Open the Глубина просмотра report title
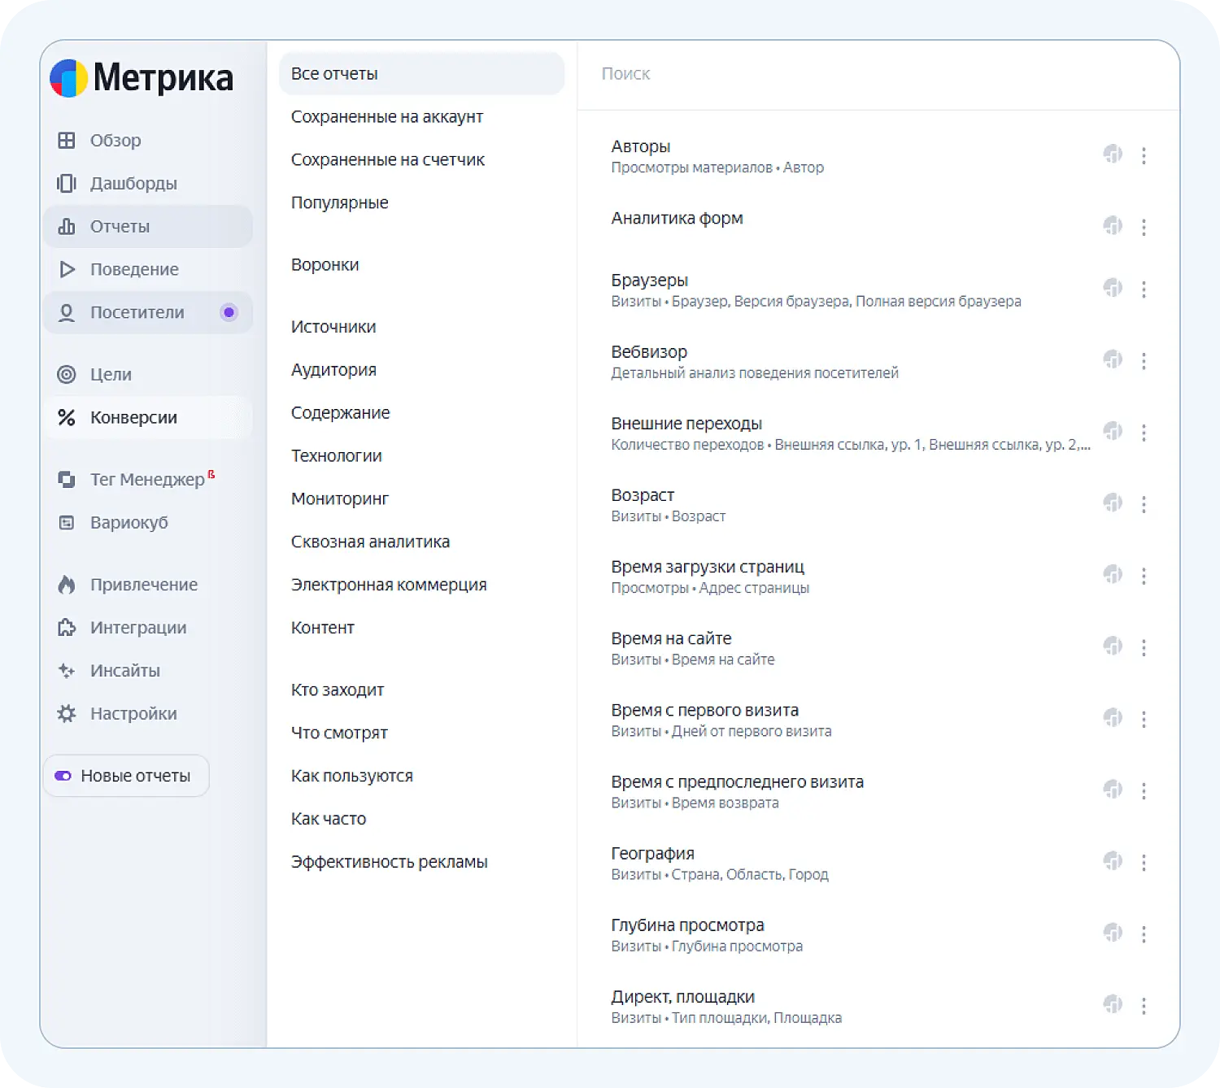This screenshot has width=1220, height=1088. [x=687, y=925]
